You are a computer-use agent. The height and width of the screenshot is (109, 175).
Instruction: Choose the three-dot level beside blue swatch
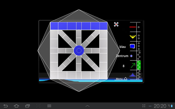click(x=139, y=46)
